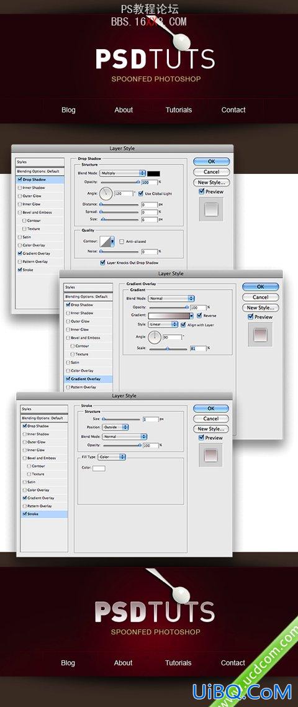Click the Angle 120 field in Drop Shadow settings
This screenshot has height=707, width=298.
pos(124,193)
